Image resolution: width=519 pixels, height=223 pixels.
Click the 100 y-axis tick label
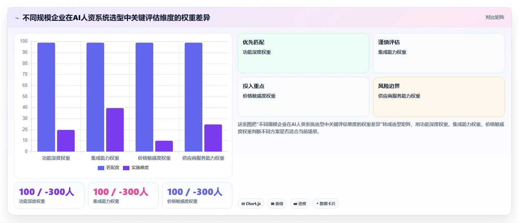(24, 41)
